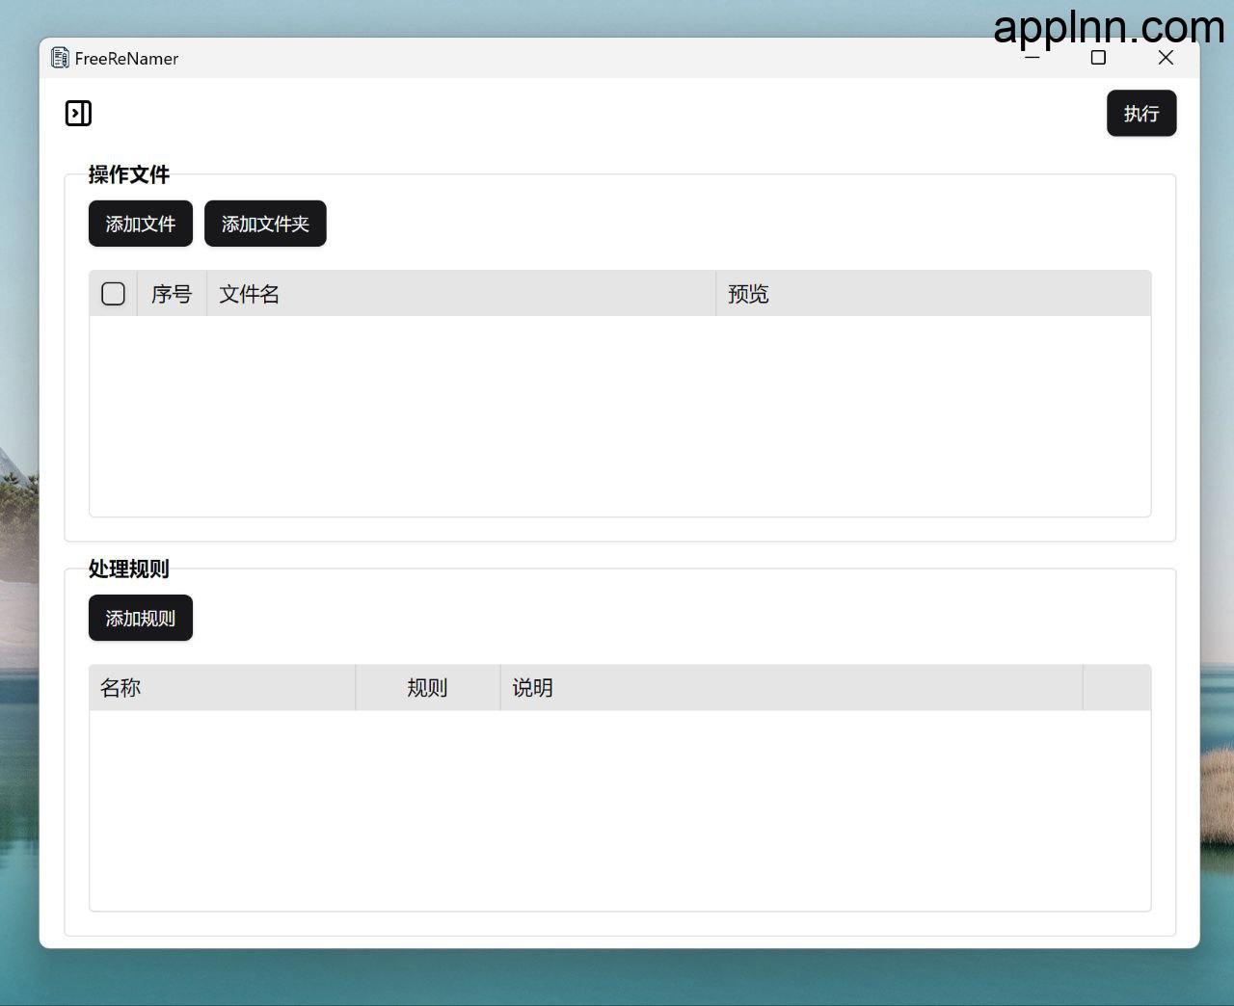
Task: Maximize the FreeReNamer window
Action: 1098,58
